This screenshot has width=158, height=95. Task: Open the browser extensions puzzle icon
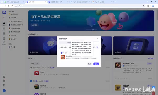pyautogui.click(x=148, y=6)
